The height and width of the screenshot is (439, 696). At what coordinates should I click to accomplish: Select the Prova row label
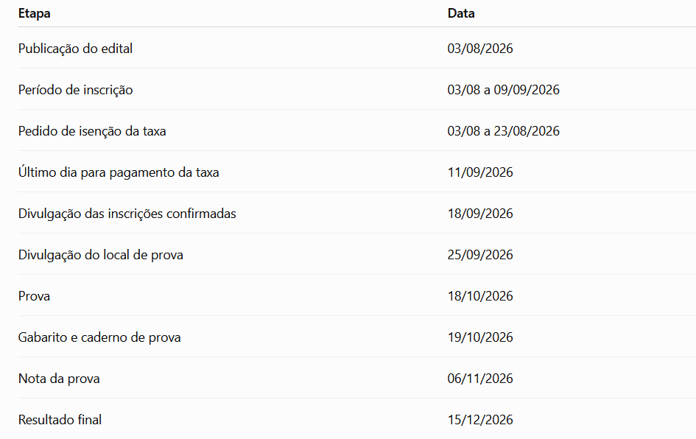34,296
